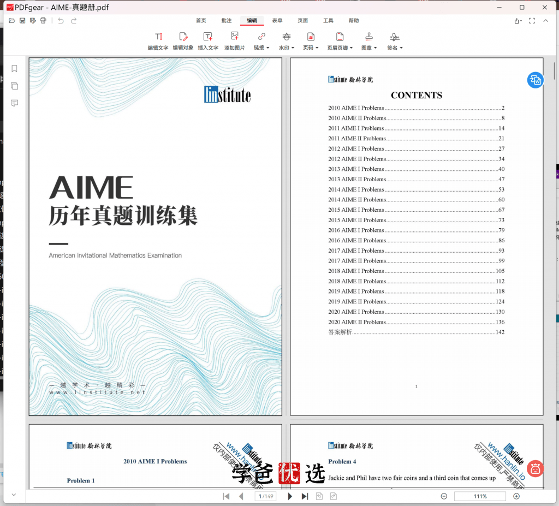
Task: Choose the 插入文字 insert text tool
Action: [x=208, y=41]
